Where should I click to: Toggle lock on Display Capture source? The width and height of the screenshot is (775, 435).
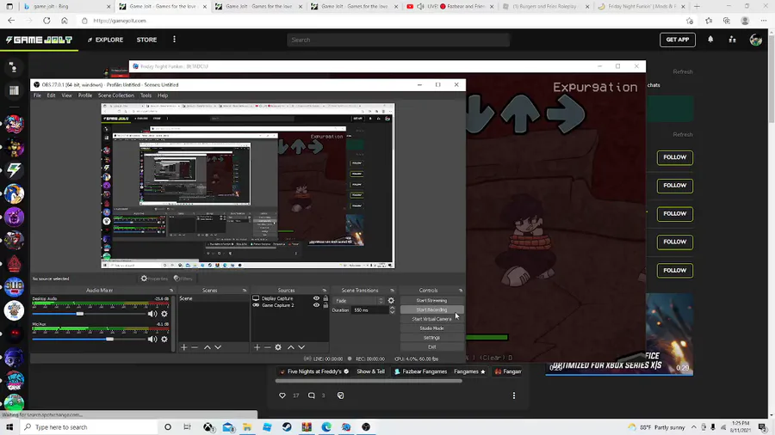coord(325,298)
